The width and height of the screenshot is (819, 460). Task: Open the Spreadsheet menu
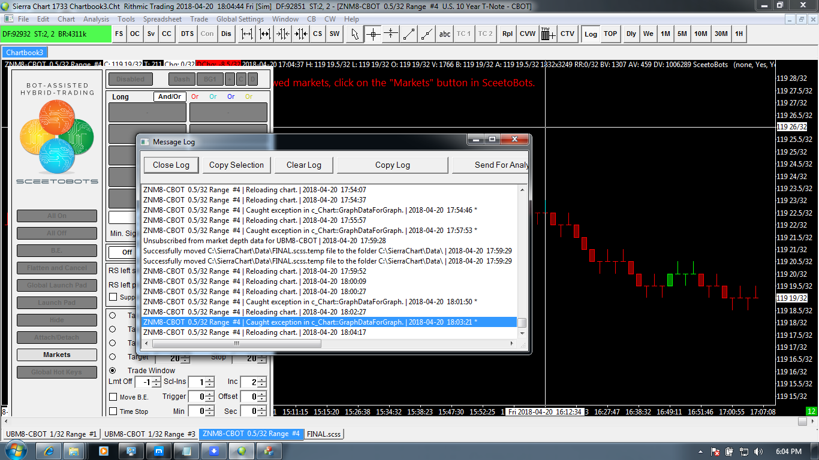pos(162,19)
